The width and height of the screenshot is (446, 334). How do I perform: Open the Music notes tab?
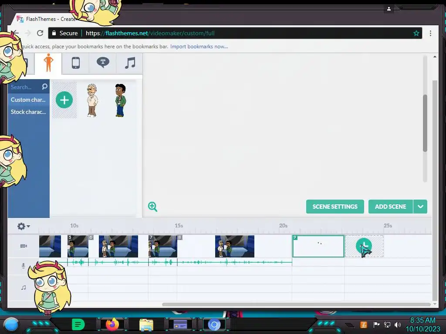point(130,63)
